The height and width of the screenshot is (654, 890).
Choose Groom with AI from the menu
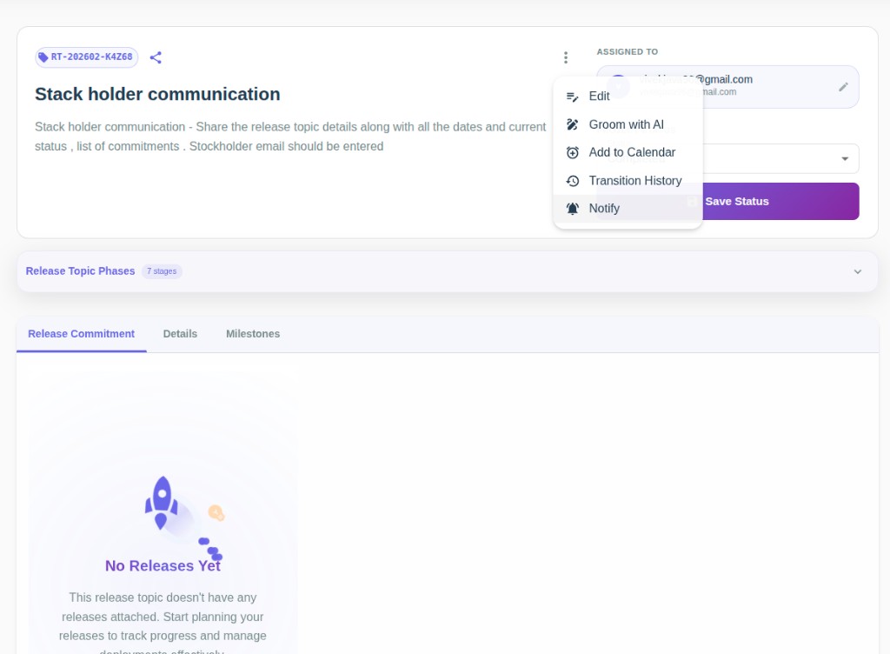626,124
